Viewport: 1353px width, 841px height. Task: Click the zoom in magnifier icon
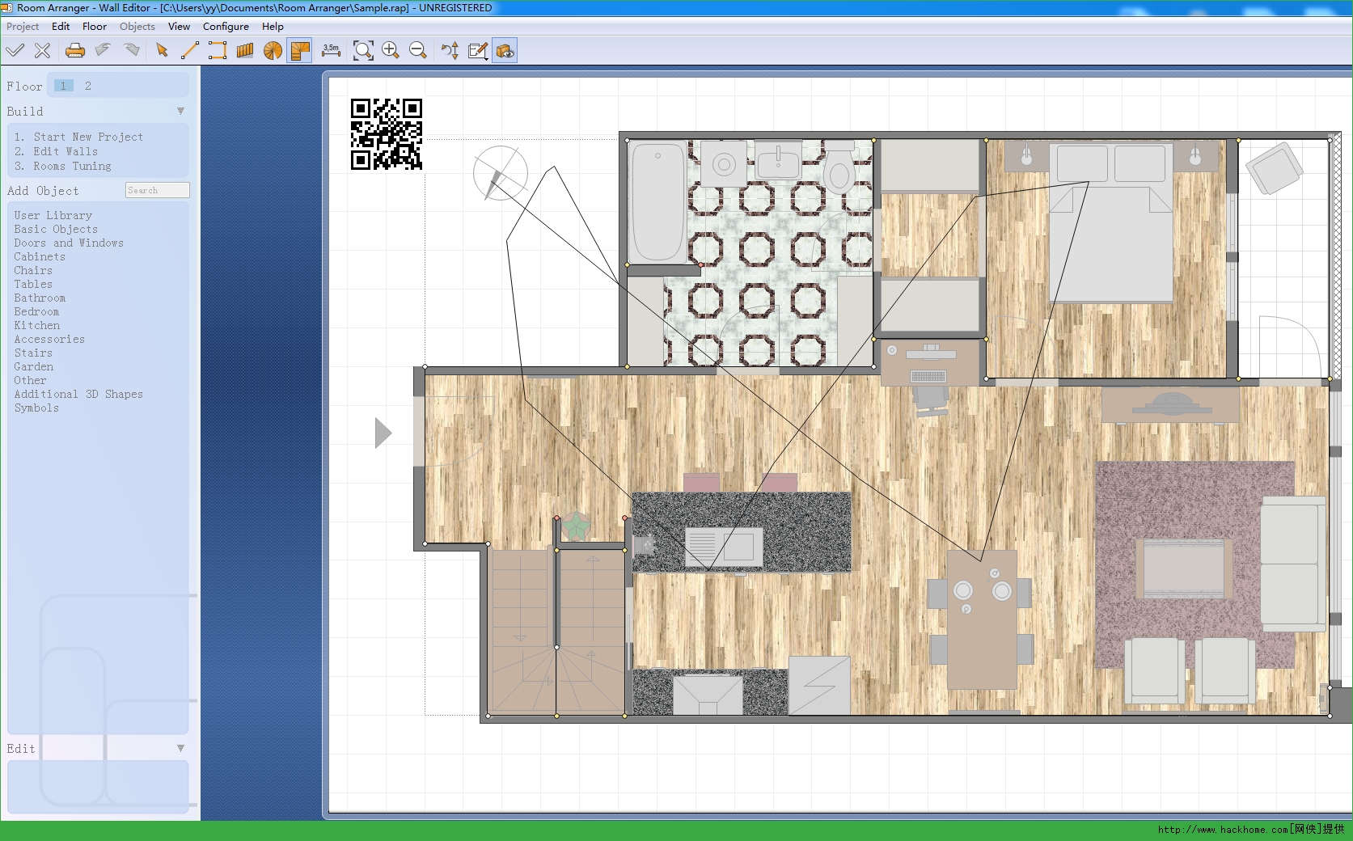[x=391, y=51]
